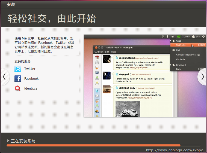
Task: Open the Gwibber menu
Action: [99, 52]
